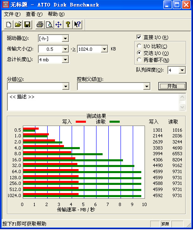Expand the 驱动器 drive dropdown
193x230 pixels.
65,39
